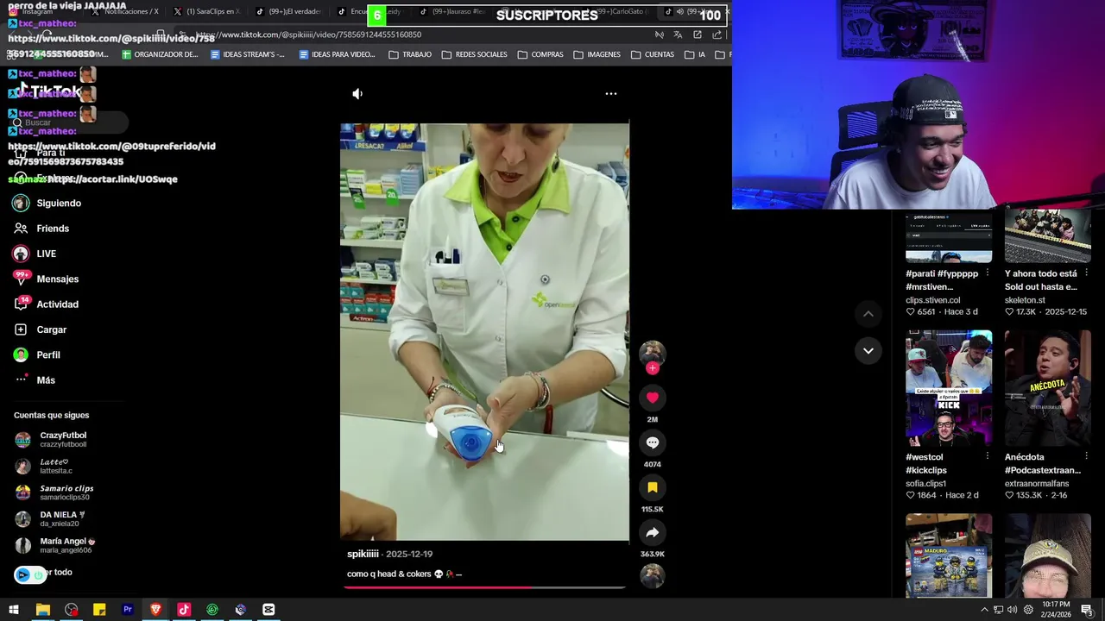The image size is (1105, 621).
Task: Open the Maduro LEGO video thumbnail
Action: pyautogui.click(x=949, y=555)
